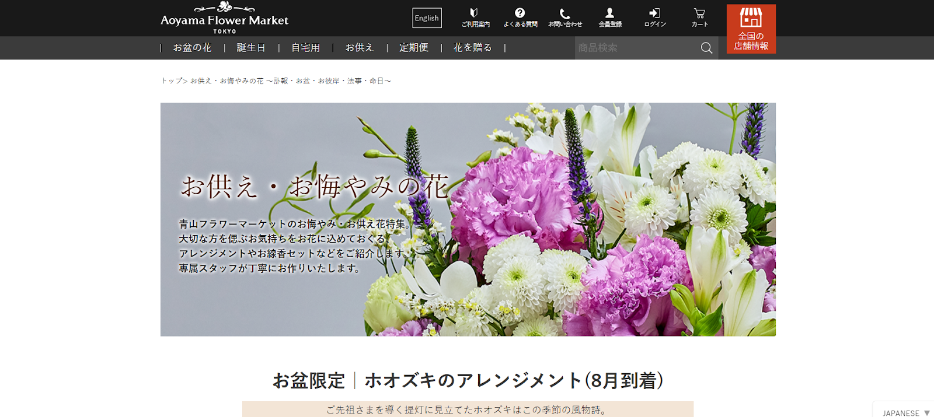
Task: Select お供え in the navigation bar
Action: click(360, 48)
